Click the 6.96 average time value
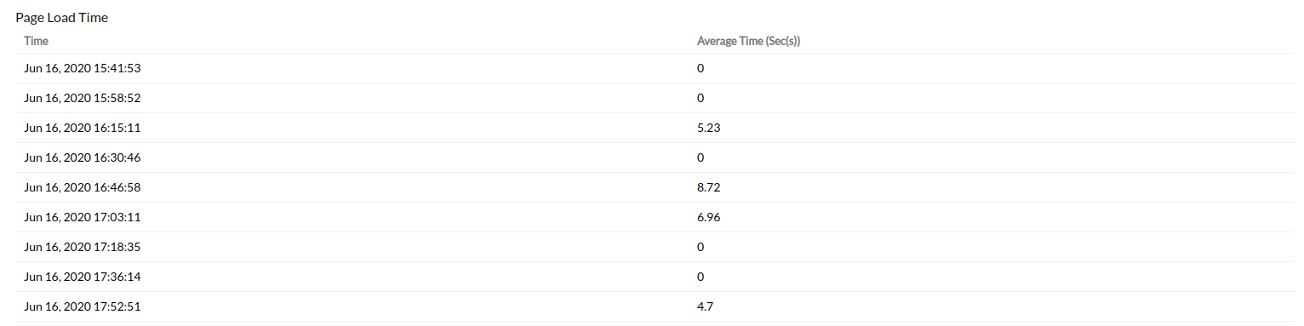Screen dimensions: 1304x326 (x=709, y=217)
